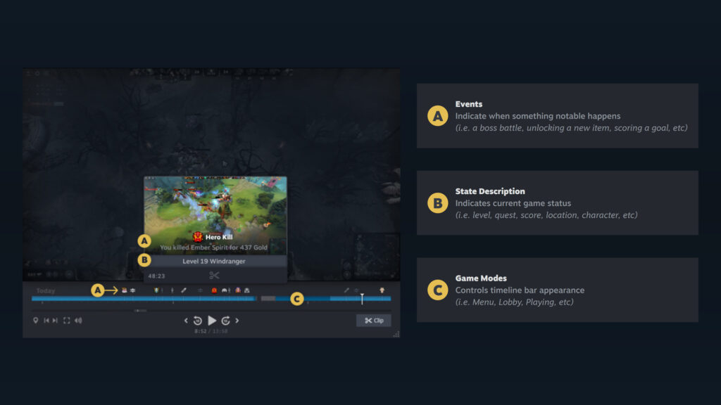Mute the audio with the speaker icon
The width and height of the screenshot is (721, 405).
(x=77, y=321)
